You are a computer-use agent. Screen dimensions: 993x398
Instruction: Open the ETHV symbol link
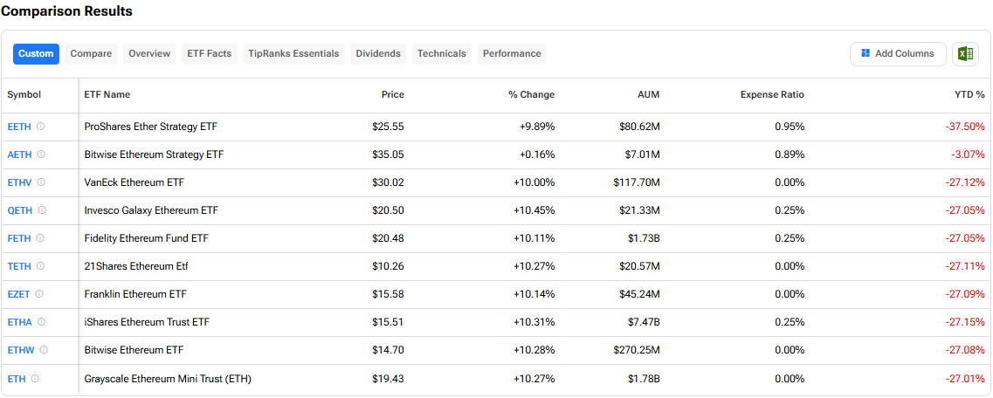pyautogui.click(x=19, y=182)
